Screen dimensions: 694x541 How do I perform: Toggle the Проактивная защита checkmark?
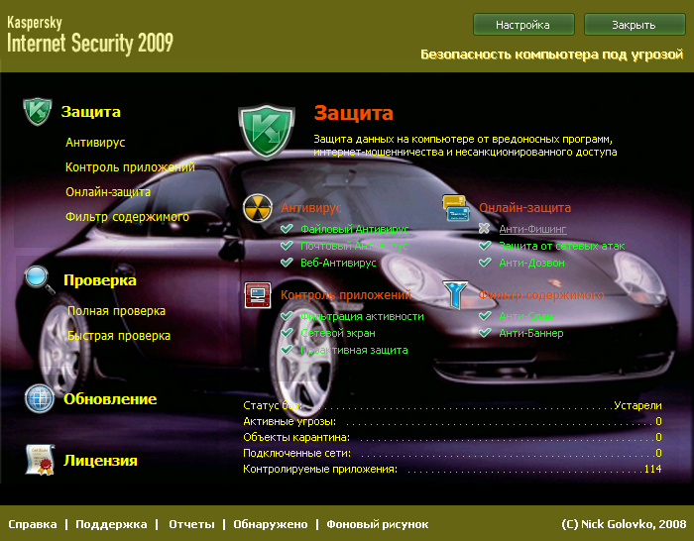287,350
